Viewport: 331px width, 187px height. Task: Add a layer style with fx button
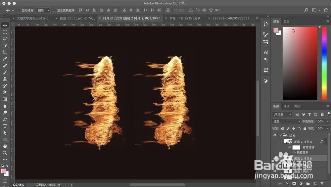287,184
